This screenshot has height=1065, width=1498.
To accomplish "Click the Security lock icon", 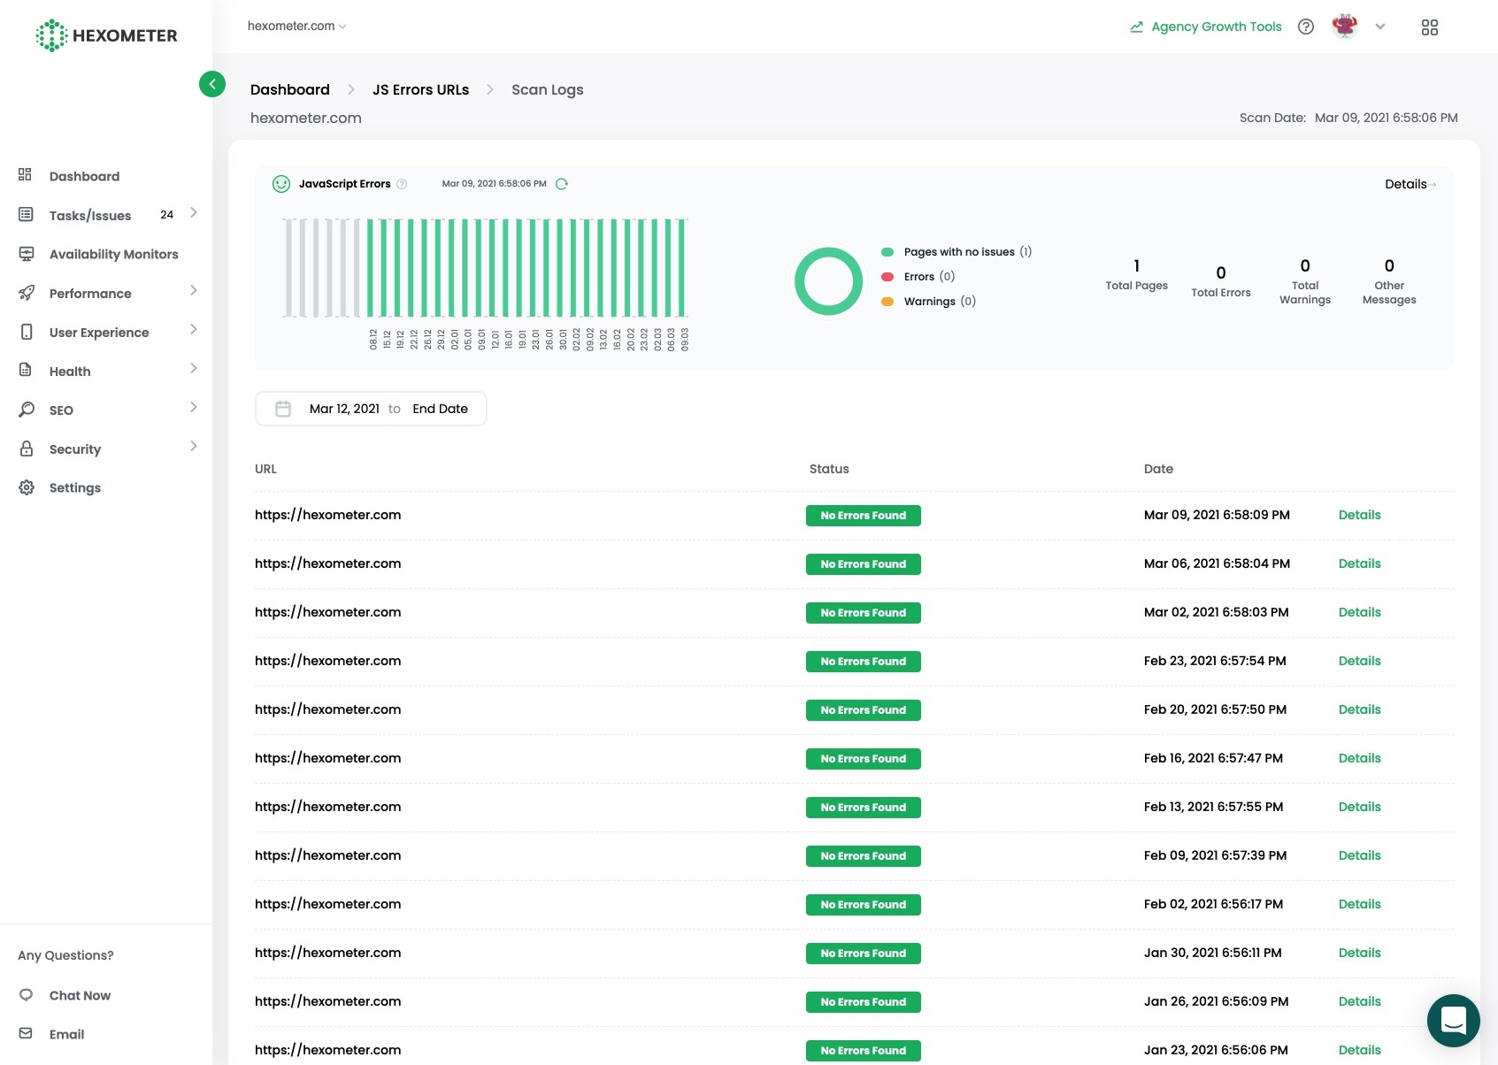I will (x=27, y=448).
